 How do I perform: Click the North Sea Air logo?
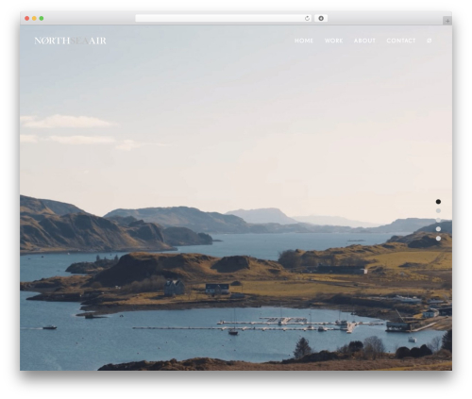pyautogui.click(x=70, y=41)
